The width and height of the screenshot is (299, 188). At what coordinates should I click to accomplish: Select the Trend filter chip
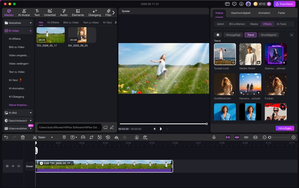250,35
